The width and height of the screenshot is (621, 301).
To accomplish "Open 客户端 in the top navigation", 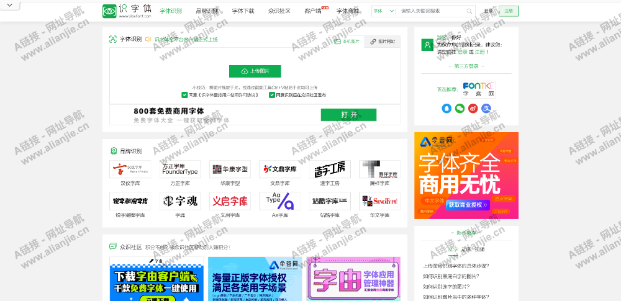I will tap(313, 11).
